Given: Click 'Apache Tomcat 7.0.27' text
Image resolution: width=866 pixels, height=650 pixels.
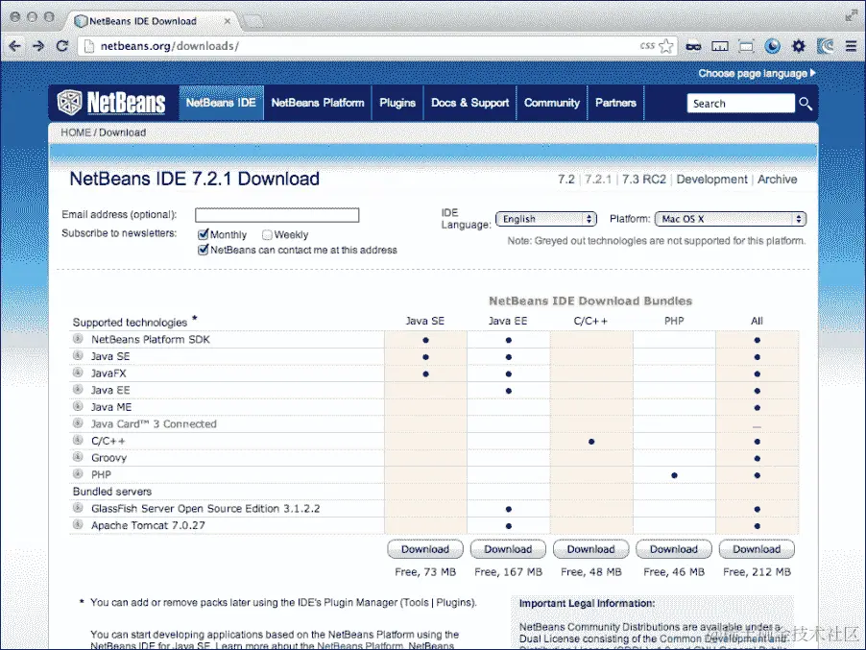Looking at the screenshot, I should pyautogui.click(x=148, y=525).
